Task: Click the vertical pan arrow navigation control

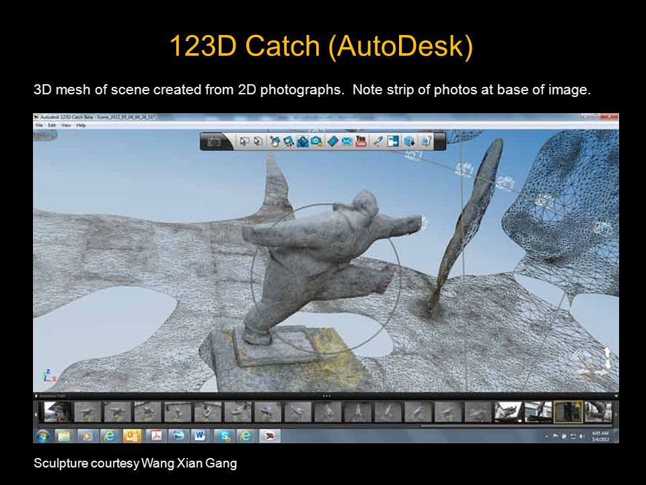Action: [607, 358]
